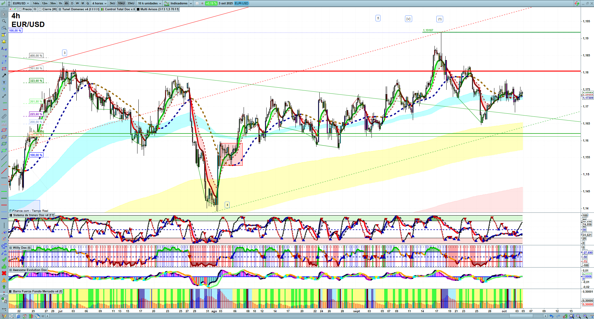Switch to the 12m timeframe
The image size is (594, 319).
[x=45, y=3]
